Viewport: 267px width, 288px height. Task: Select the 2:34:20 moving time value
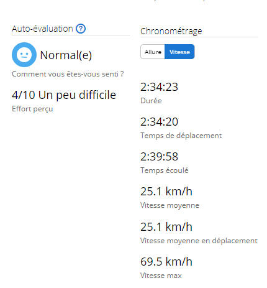point(159,122)
